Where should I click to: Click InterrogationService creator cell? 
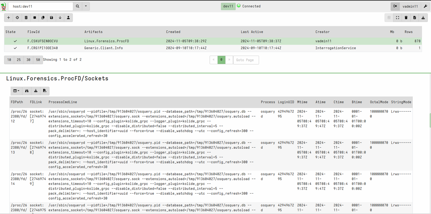coord(335,48)
